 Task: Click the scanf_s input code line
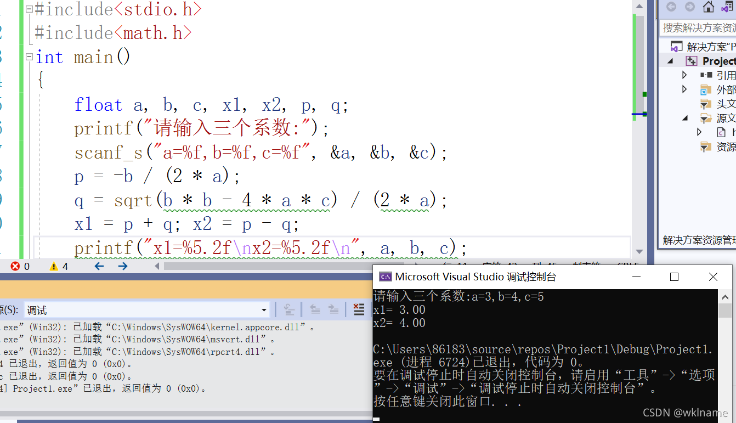(261, 153)
